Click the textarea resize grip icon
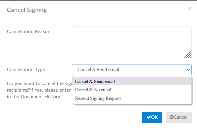Image resolution: width=197 pixels, height=128 pixels. [187, 55]
